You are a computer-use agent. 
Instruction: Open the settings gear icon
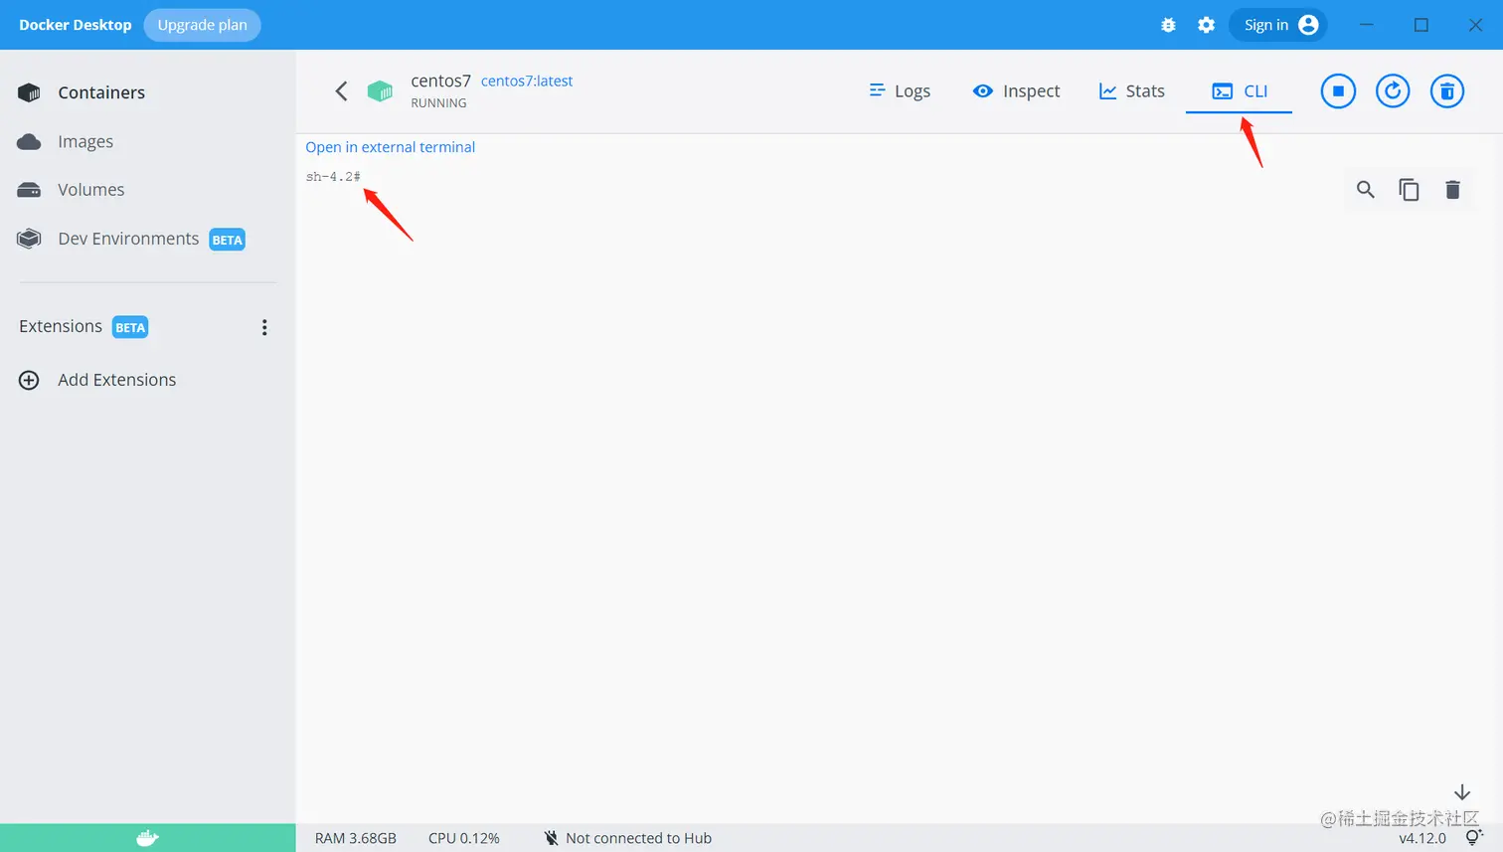click(1206, 25)
